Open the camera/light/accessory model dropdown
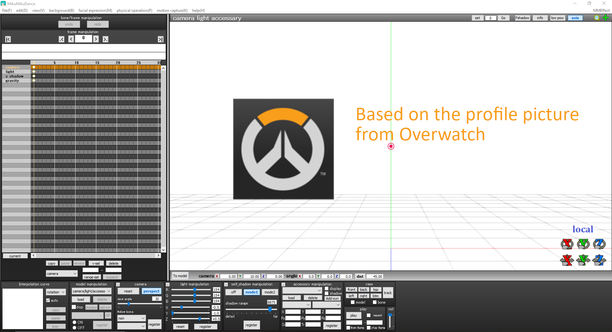Image resolution: width=612 pixels, height=332 pixels. pos(91,291)
